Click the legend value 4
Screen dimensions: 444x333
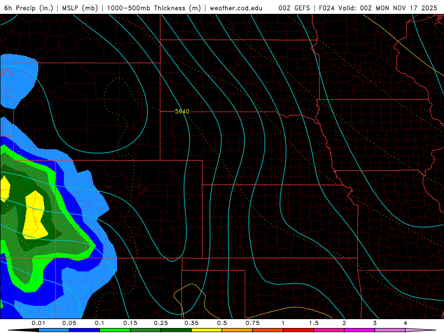406,323
